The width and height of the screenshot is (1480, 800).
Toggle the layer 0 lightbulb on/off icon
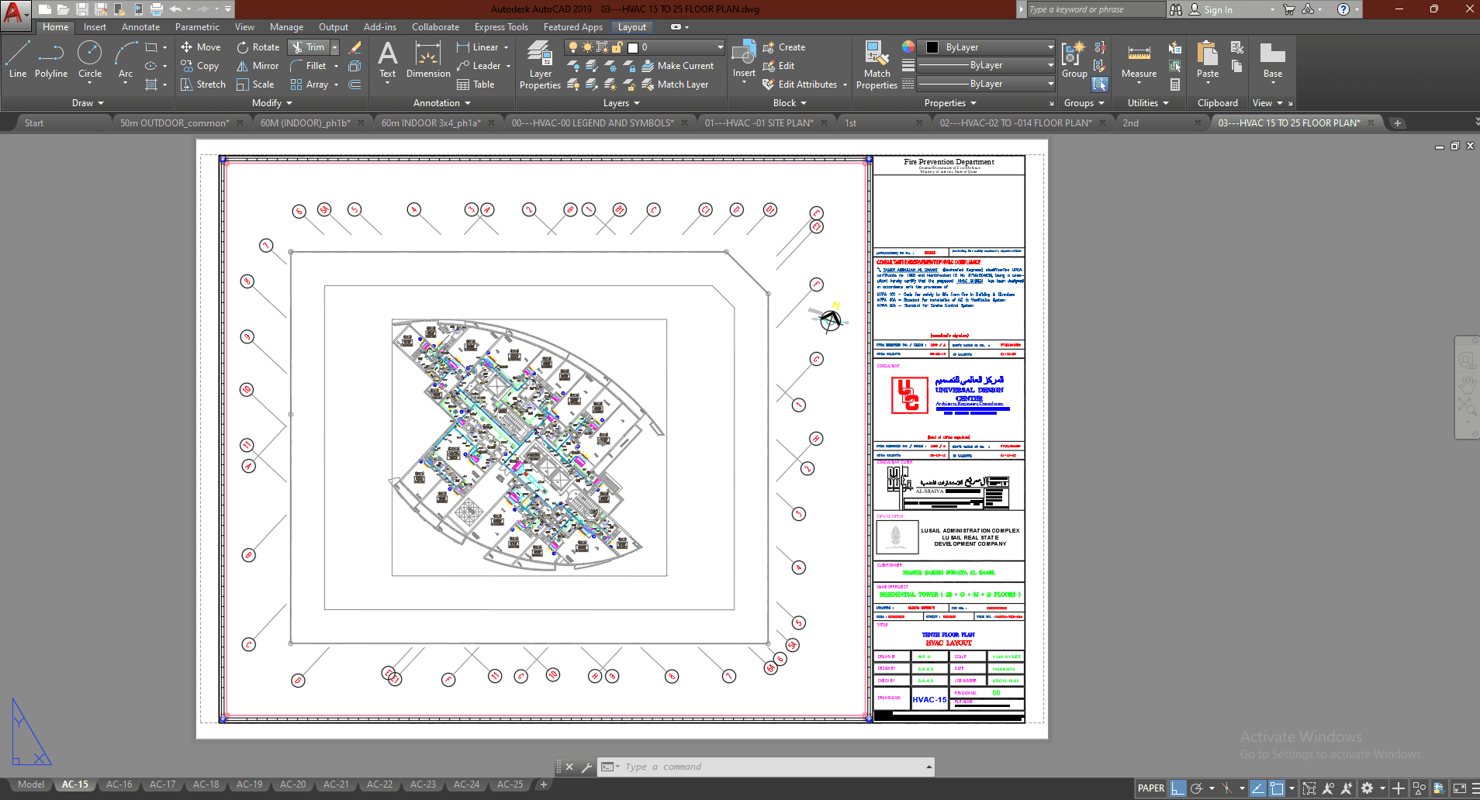(x=573, y=47)
